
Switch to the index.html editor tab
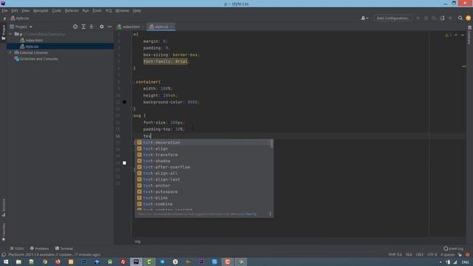click(x=130, y=27)
